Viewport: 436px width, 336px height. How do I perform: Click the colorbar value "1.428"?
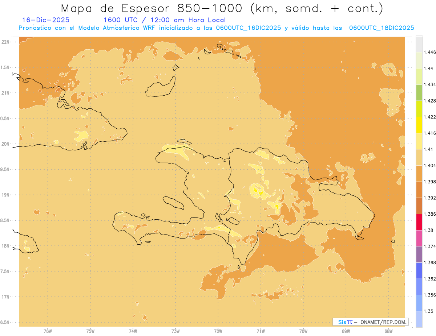point(429,101)
